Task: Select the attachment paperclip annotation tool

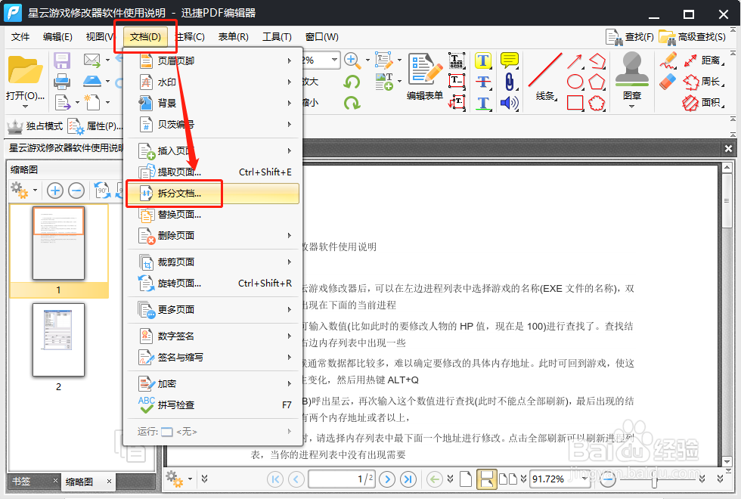Action: [x=508, y=82]
